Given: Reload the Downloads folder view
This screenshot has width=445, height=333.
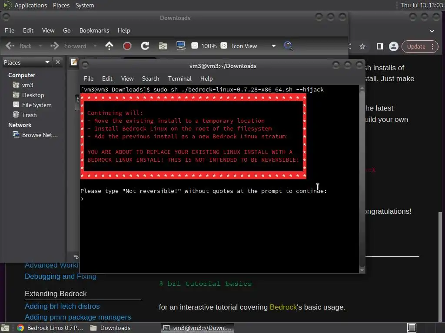Looking at the screenshot, I should [145, 46].
